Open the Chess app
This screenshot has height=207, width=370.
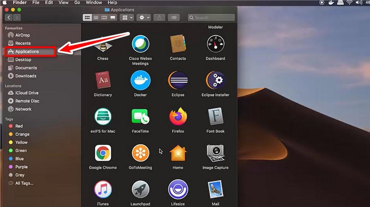pos(103,45)
